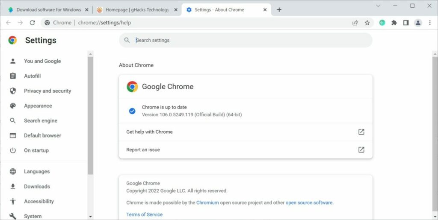Image resolution: width=438 pixels, height=220 pixels.
Task: Click the green extension icon in toolbar
Action: pyautogui.click(x=382, y=23)
